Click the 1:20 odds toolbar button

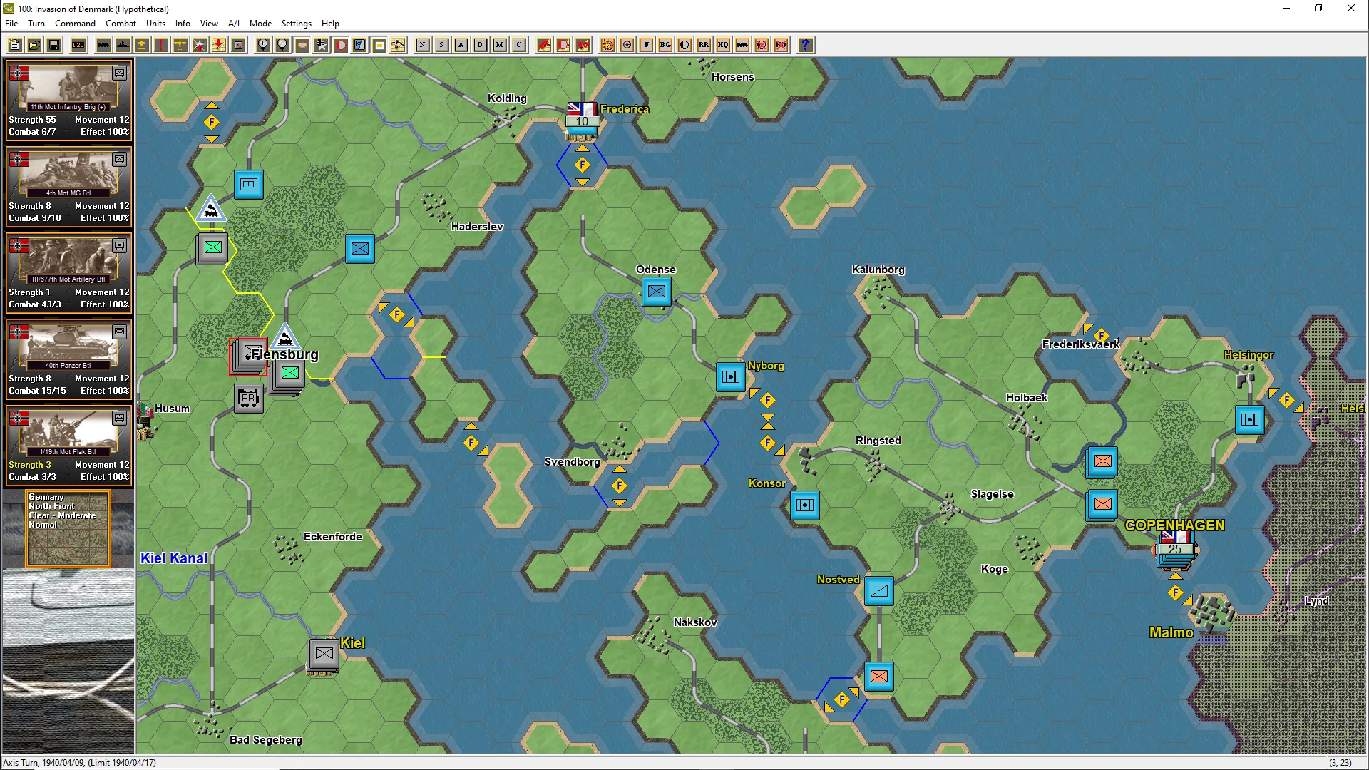(x=78, y=45)
